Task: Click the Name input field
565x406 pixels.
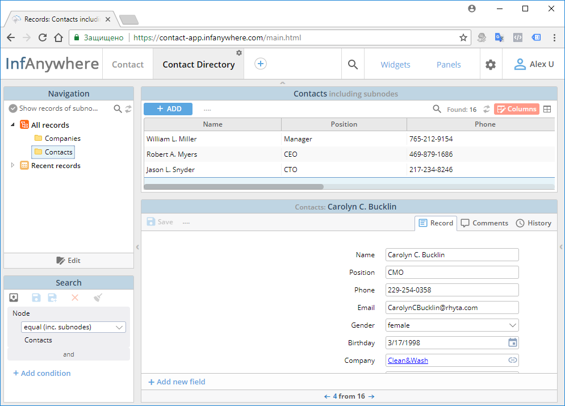Action: pyautogui.click(x=452, y=255)
